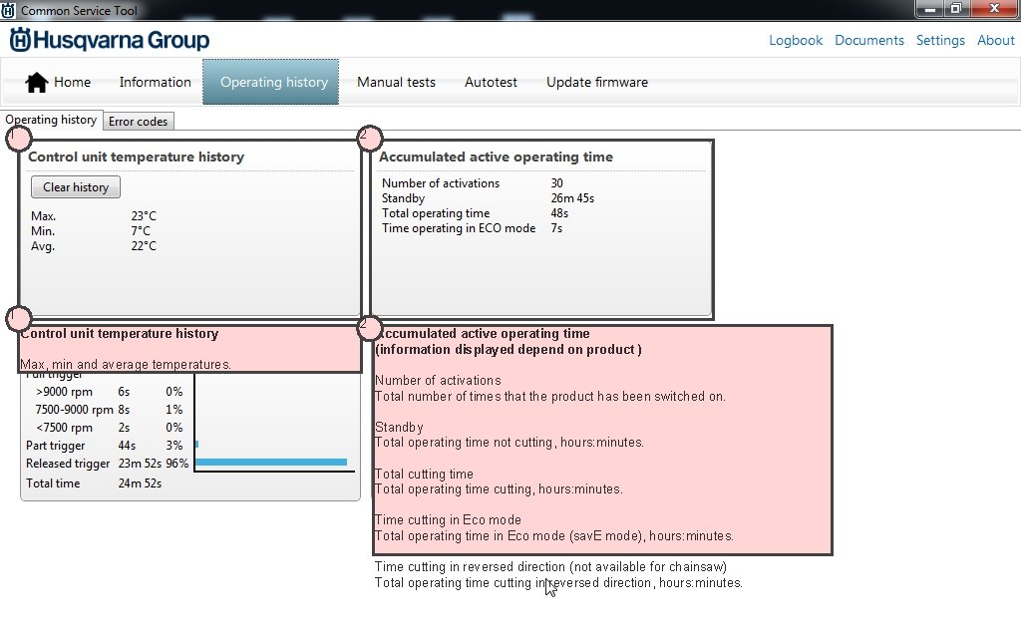Click the Released trigger progress bar
The height and width of the screenshot is (638, 1021).
pos(271,463)
